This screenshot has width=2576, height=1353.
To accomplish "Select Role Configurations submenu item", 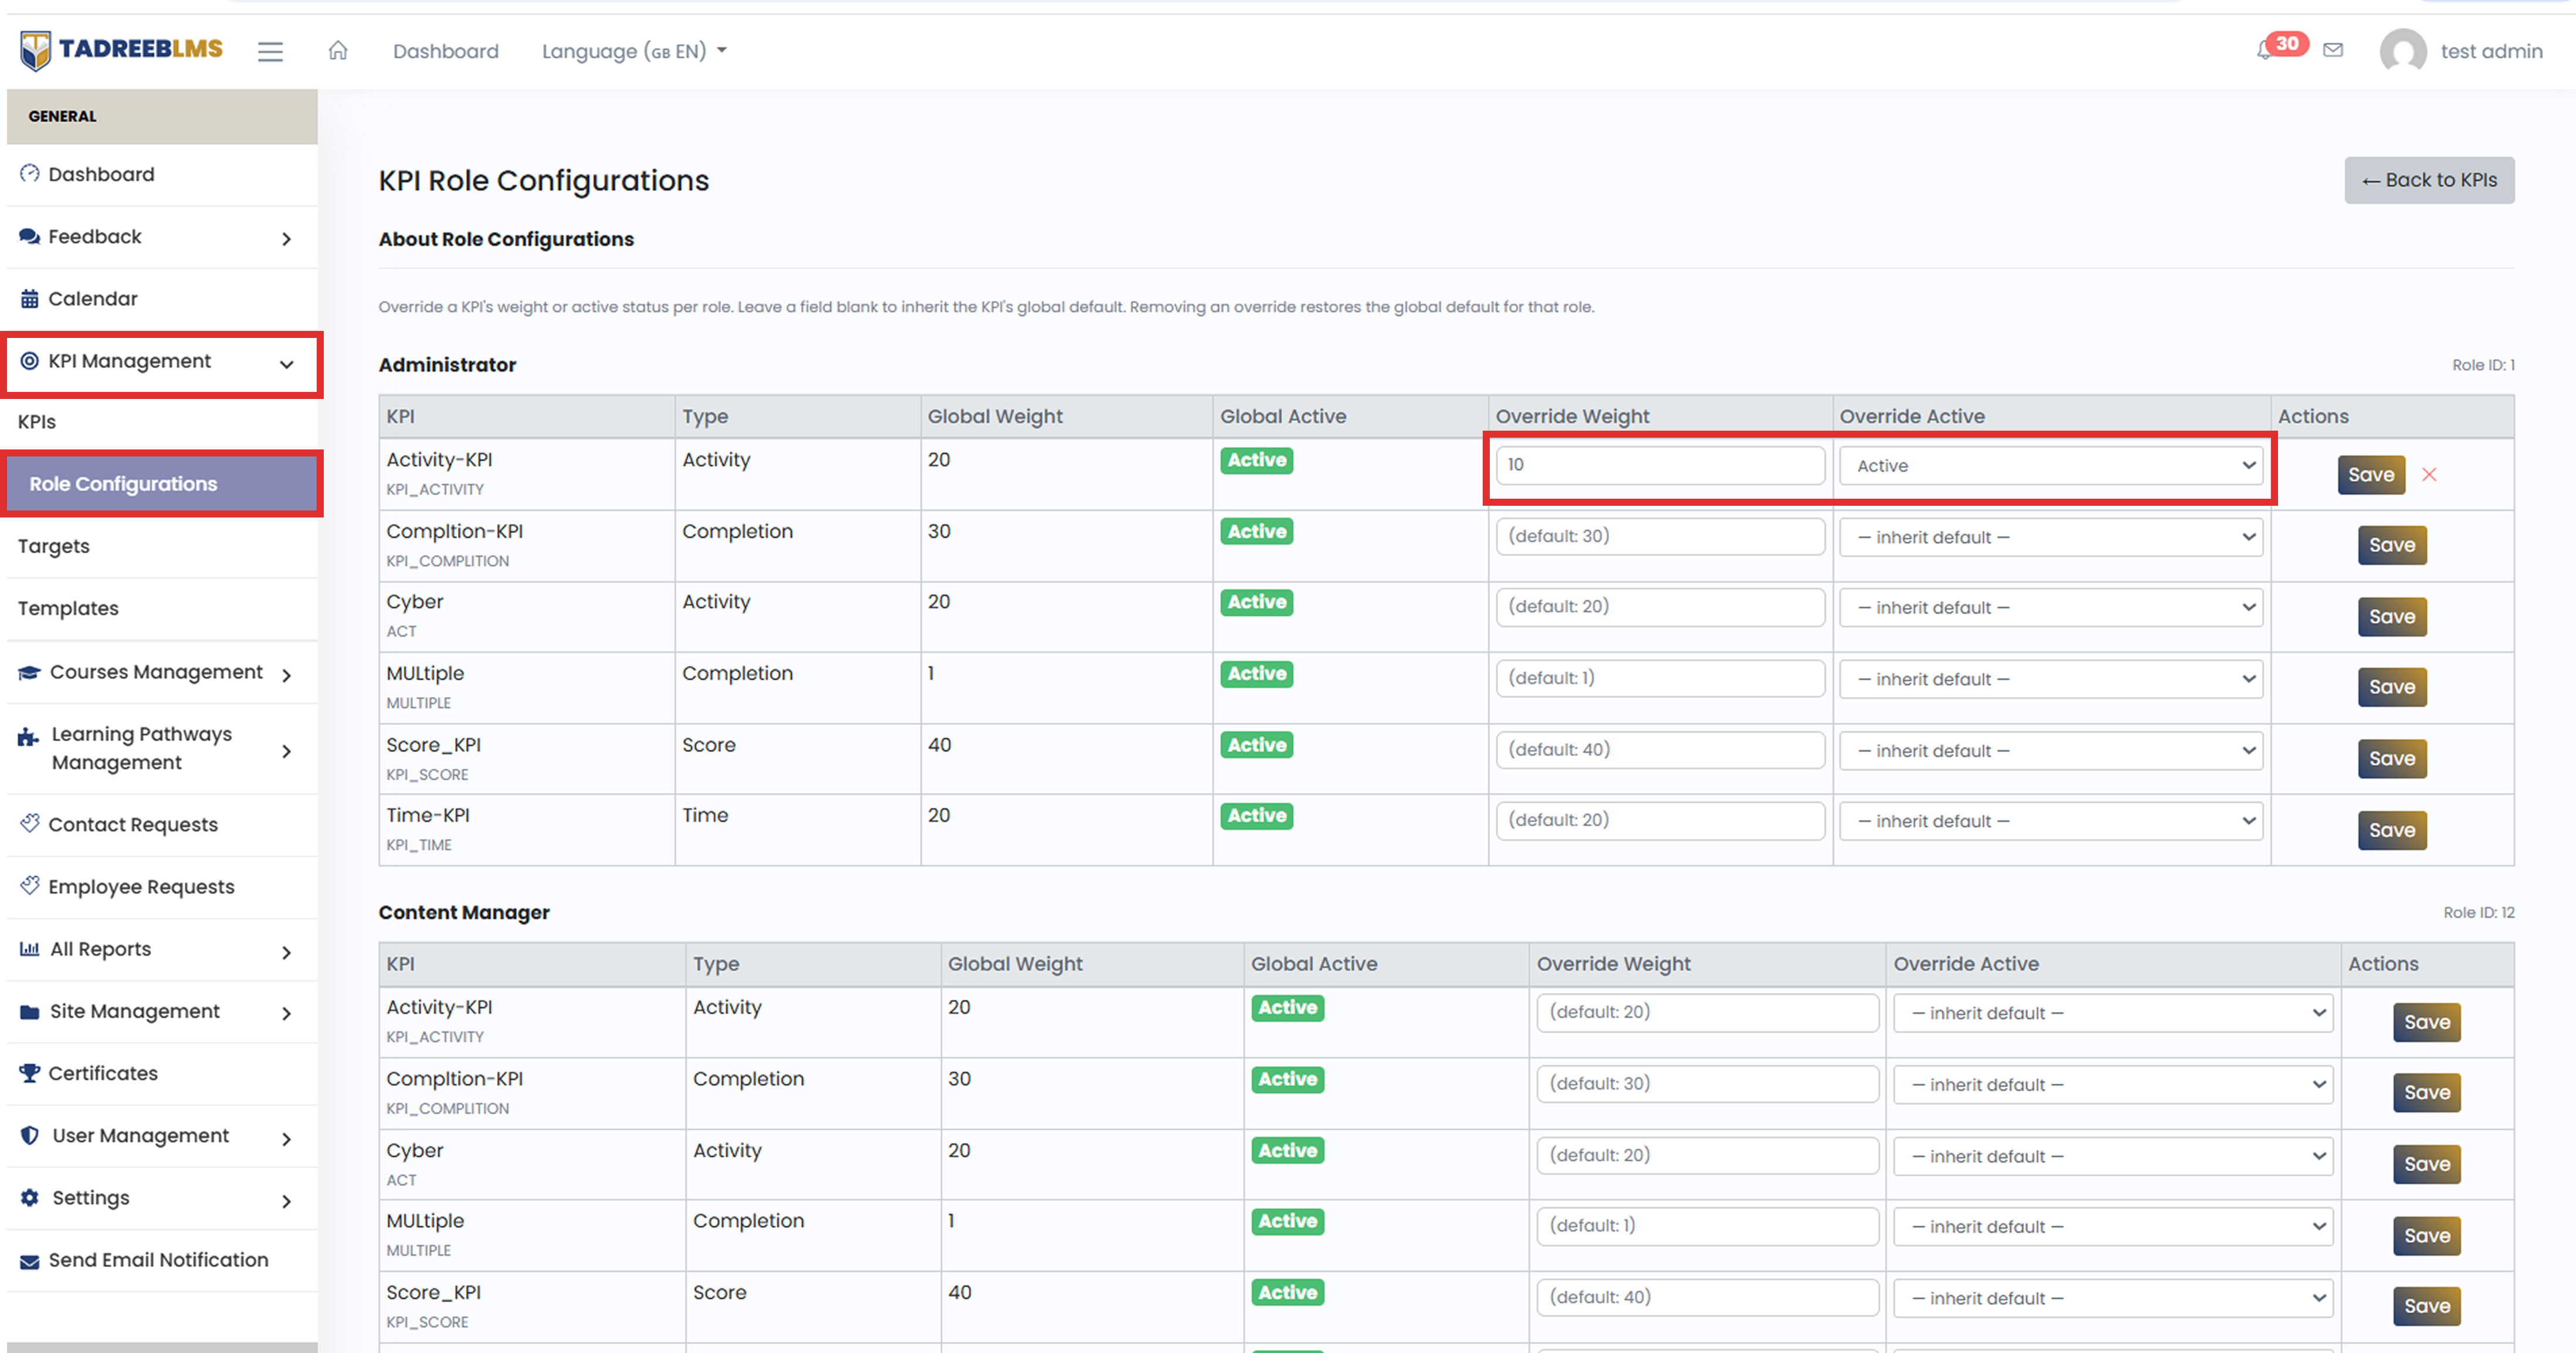I will (162, 484).
